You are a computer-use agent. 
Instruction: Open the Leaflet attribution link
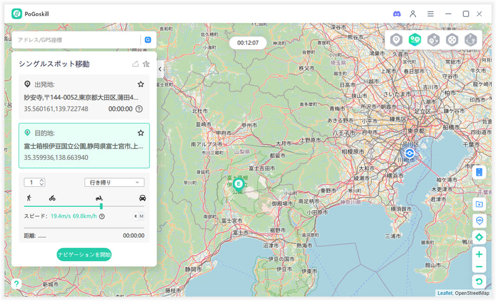445,293
